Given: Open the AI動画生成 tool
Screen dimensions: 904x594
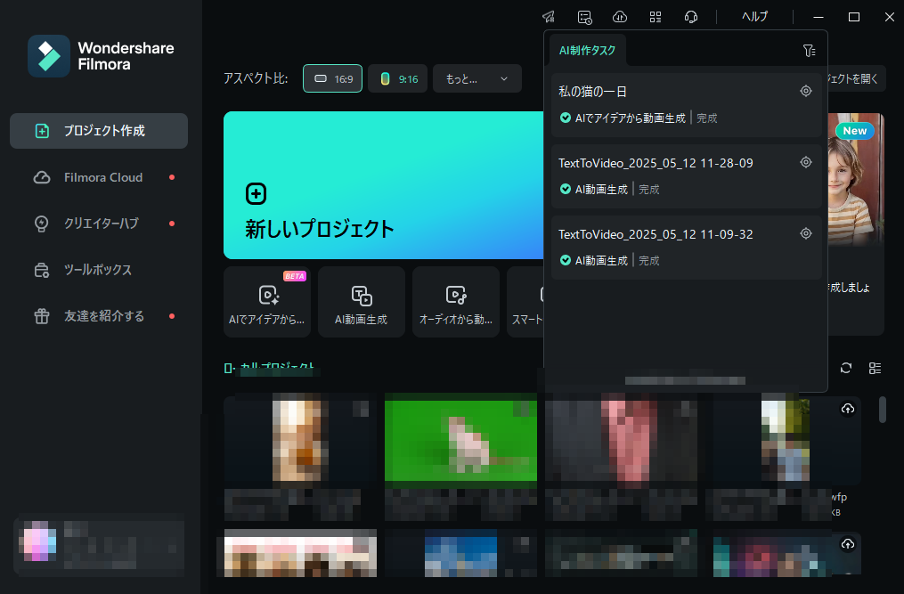Looking at the screenshot, I should tap(362, 302).
